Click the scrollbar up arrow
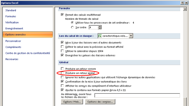The width and height of the screenshot is (189, 106). pyautogui.click(x=185, y=9)
